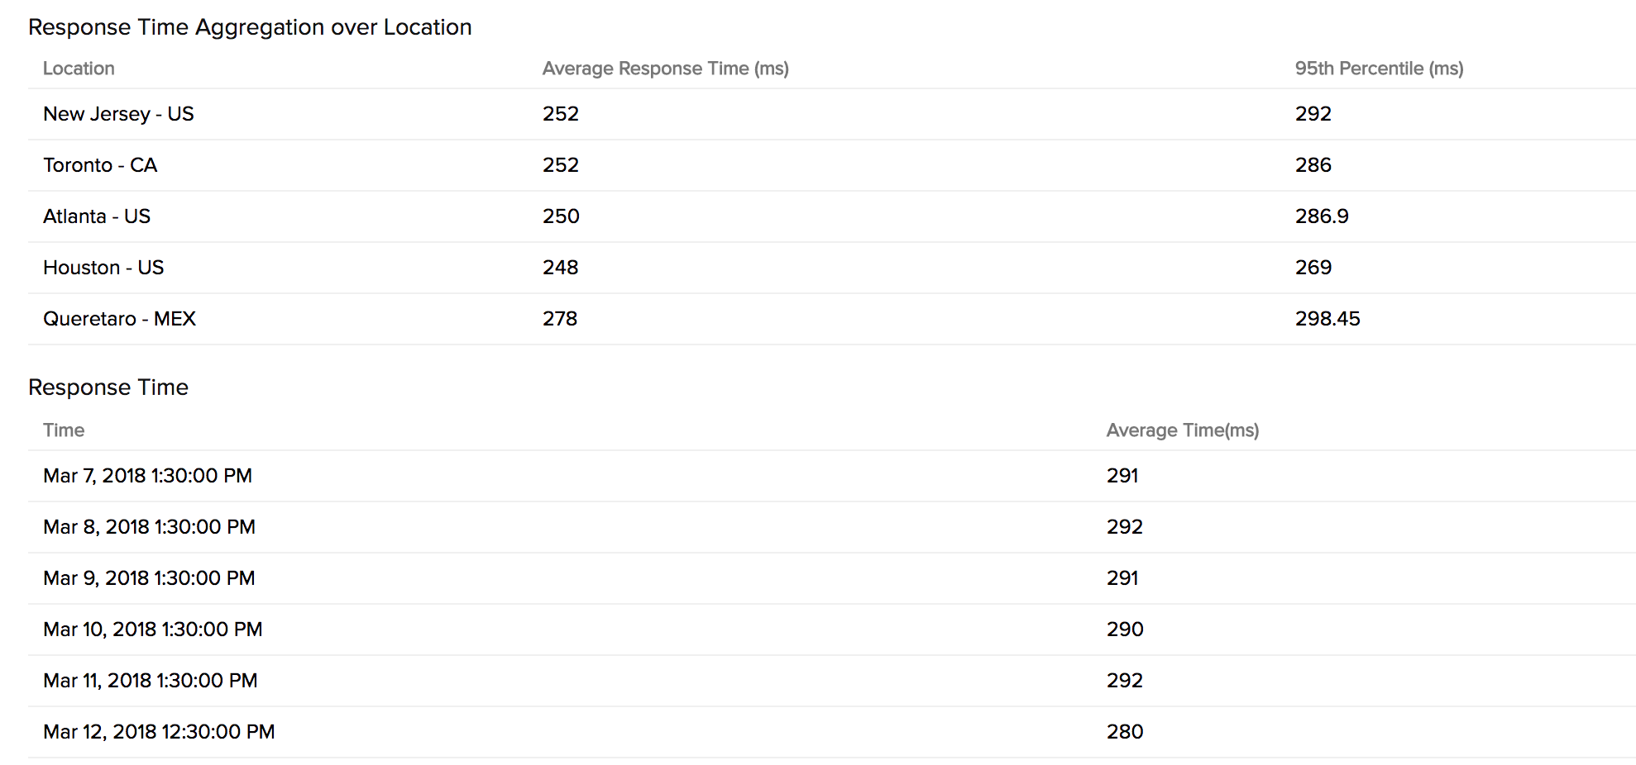Click the 95th Percentile (ms) column header
This screenshot has width=1636, height=765.
click(1379, 69)
